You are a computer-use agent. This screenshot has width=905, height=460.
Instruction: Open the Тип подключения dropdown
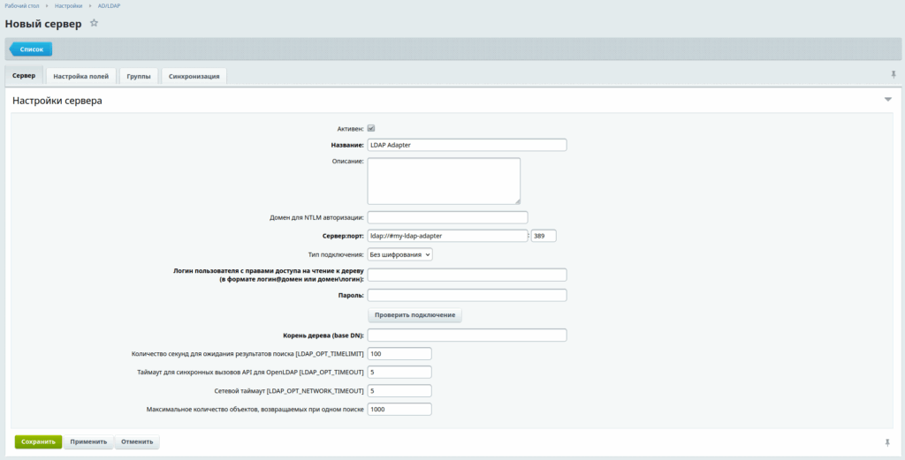tap(399, 254)
